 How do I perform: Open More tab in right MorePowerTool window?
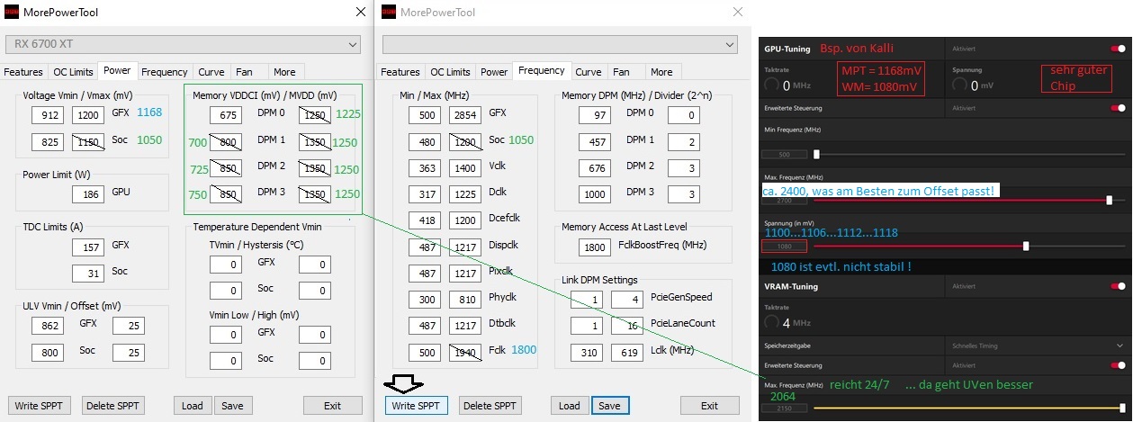click(x=661, y=72)
